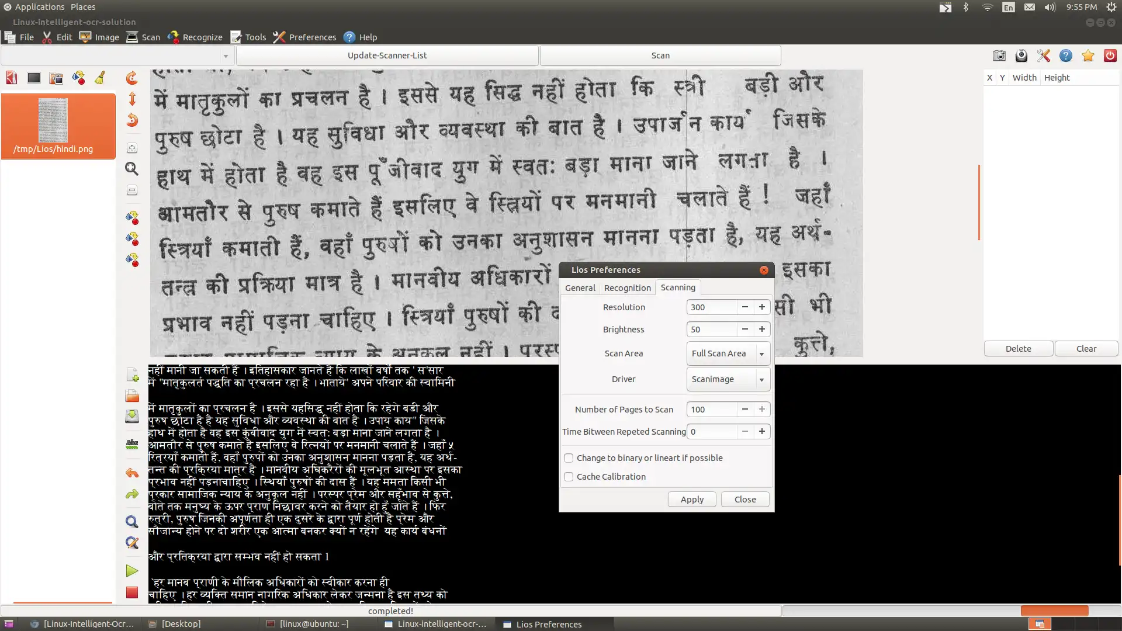Toggle the Scanning tab active state
Viewport: 1122px width, 631px height.
[677, 287]
